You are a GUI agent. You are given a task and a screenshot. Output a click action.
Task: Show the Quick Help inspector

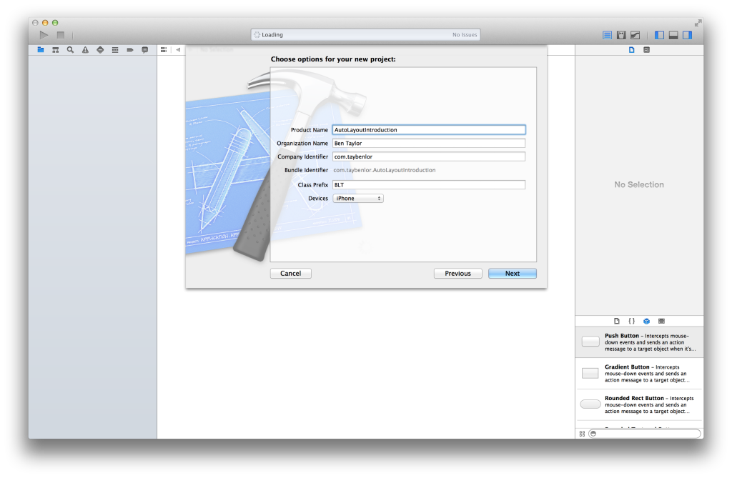[646, 49]
